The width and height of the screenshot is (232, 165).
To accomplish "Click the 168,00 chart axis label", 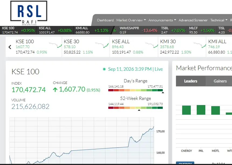I will coord(160,153).
